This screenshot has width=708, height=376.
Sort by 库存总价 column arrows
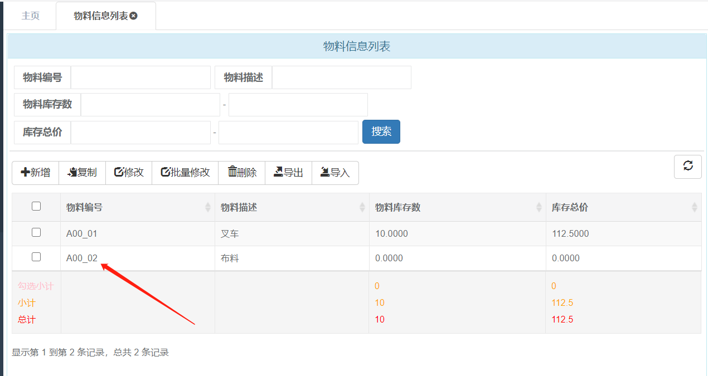(695, 207)
